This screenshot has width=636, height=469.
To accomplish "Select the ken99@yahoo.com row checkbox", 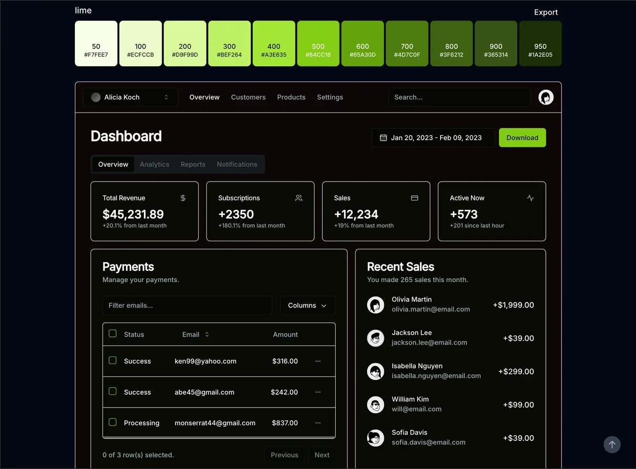I will click(113, 360).
